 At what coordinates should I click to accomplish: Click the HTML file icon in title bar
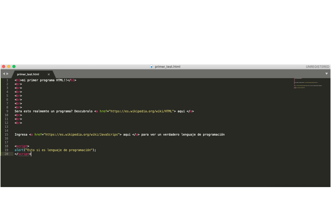(152, 66)
